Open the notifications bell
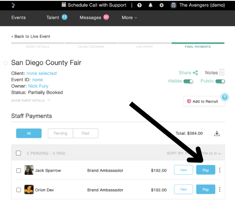 click(x=151, y=5)
